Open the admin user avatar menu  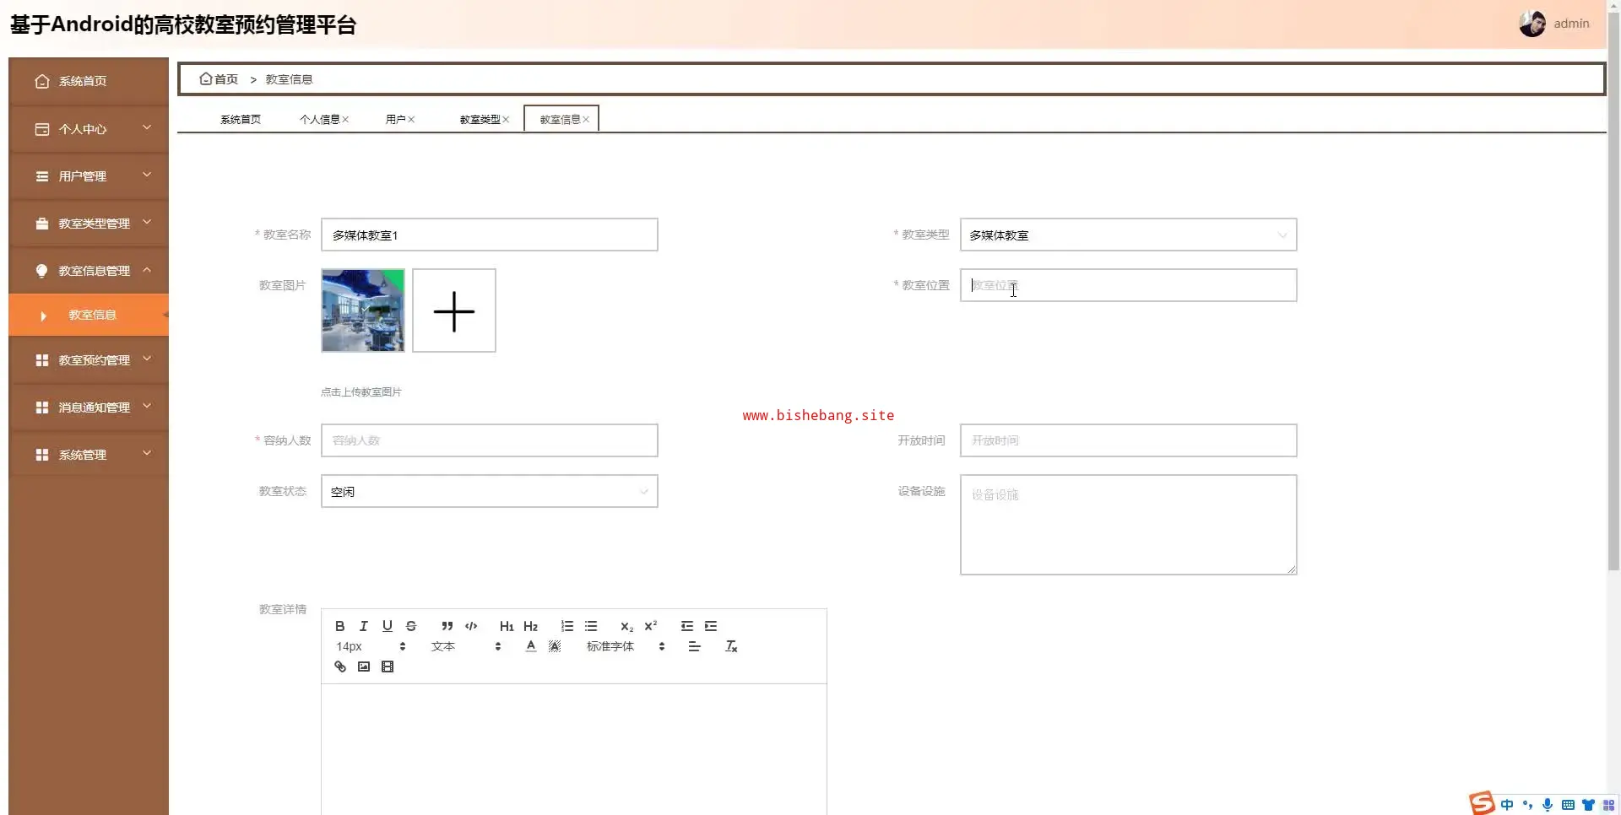[x=1554, y=24]
